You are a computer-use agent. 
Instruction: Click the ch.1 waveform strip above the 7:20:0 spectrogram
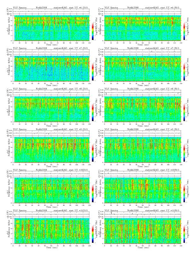click(51, 52)
